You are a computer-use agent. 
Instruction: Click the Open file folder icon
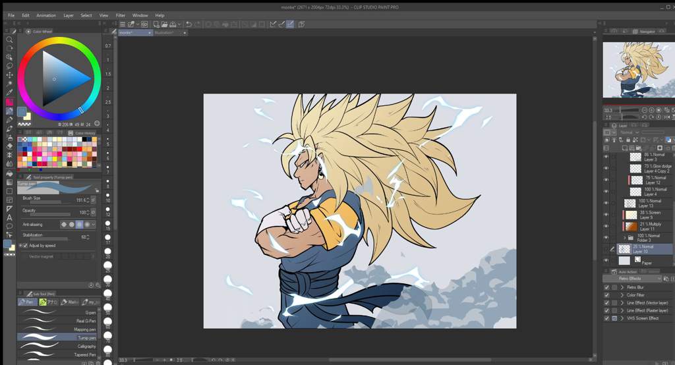click(x=164, y=24)
